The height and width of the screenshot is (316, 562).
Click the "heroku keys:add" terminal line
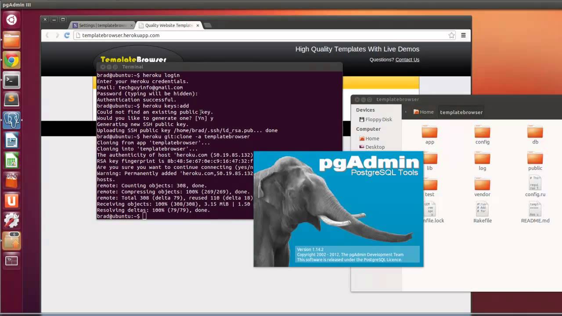pos(143,106)
